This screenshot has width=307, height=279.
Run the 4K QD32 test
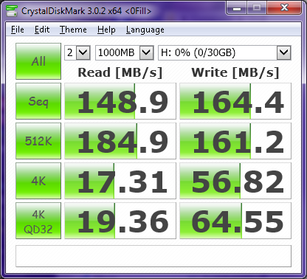38,221
